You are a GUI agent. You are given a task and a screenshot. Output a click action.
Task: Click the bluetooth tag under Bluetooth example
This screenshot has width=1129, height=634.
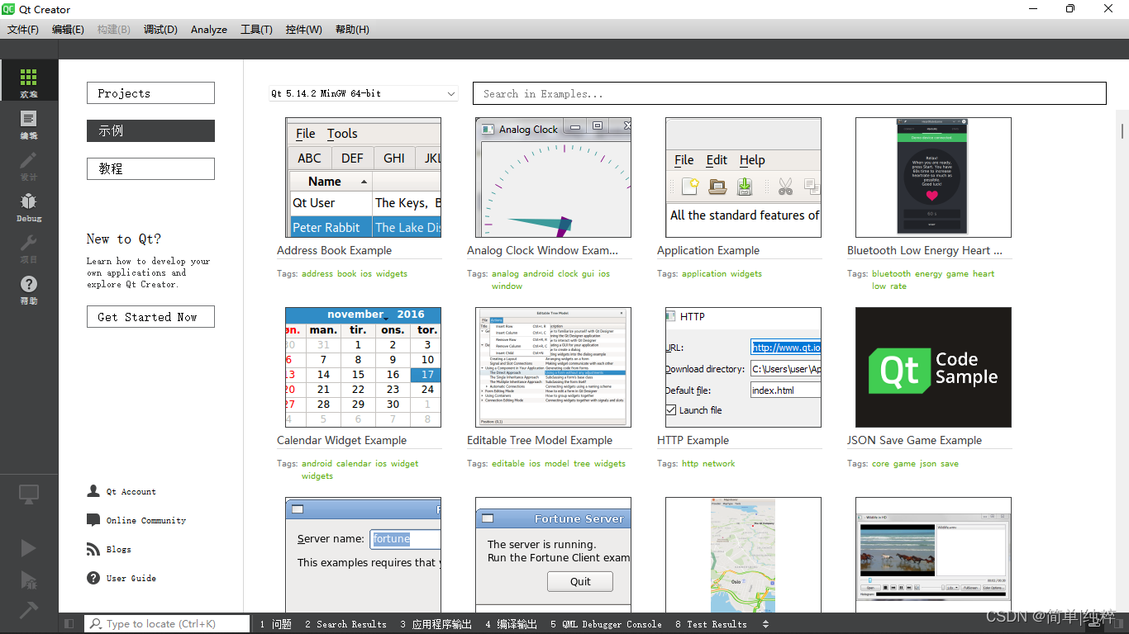pos(891,273)
